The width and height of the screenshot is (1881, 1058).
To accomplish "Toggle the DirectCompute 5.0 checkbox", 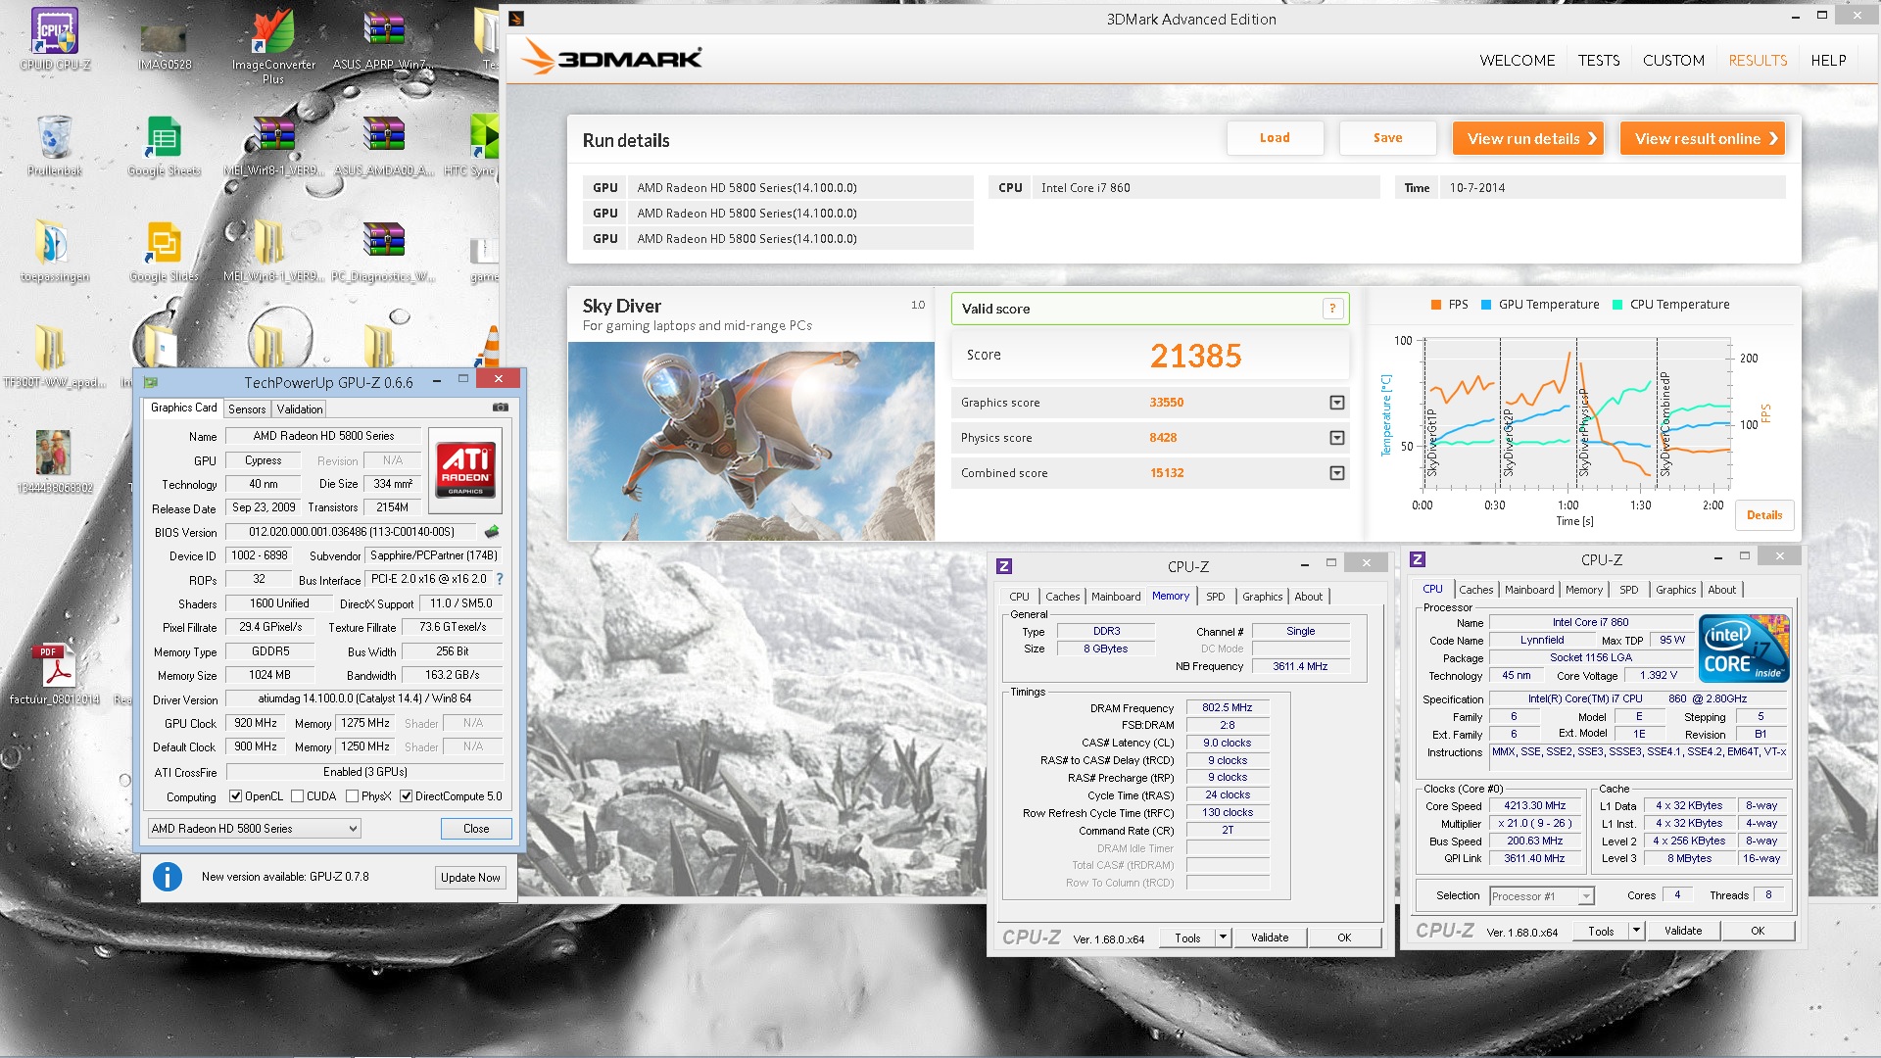I will point(406,796).
